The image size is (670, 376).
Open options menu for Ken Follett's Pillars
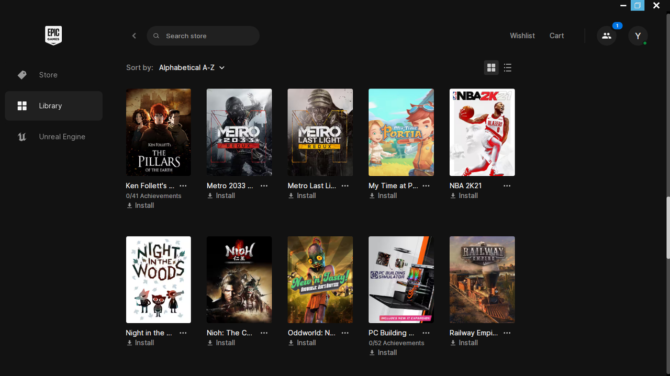coord(183,186)
